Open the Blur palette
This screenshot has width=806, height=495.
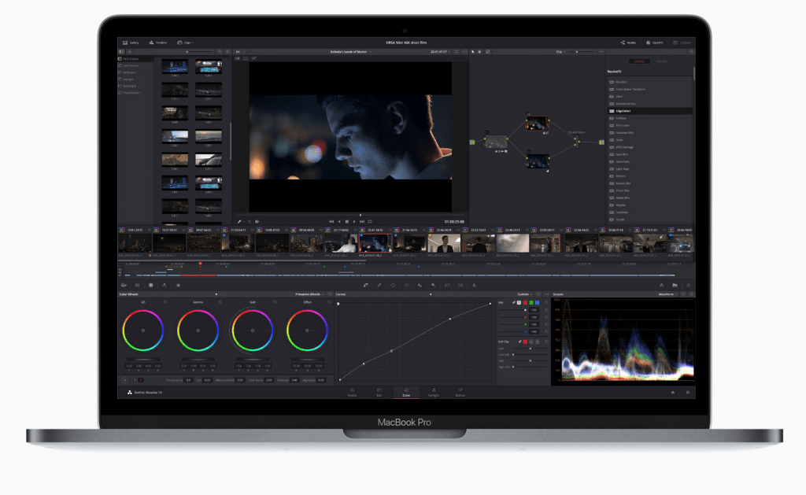click(x=420, y=285)
